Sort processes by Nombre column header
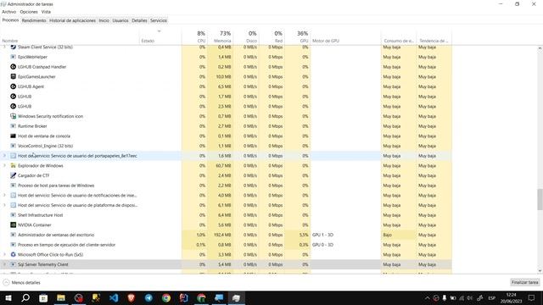The width and height of the screenshot is (543, 305). [x=70, y=36]
